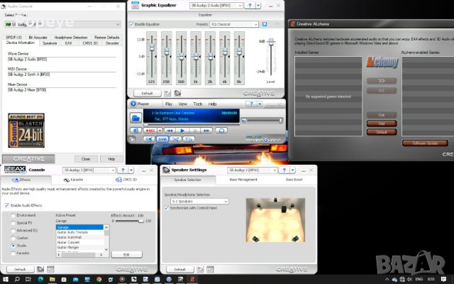Toggle shuffle mode in Player
The height and width of the screenshot is (284, 454).
point(175,139)
